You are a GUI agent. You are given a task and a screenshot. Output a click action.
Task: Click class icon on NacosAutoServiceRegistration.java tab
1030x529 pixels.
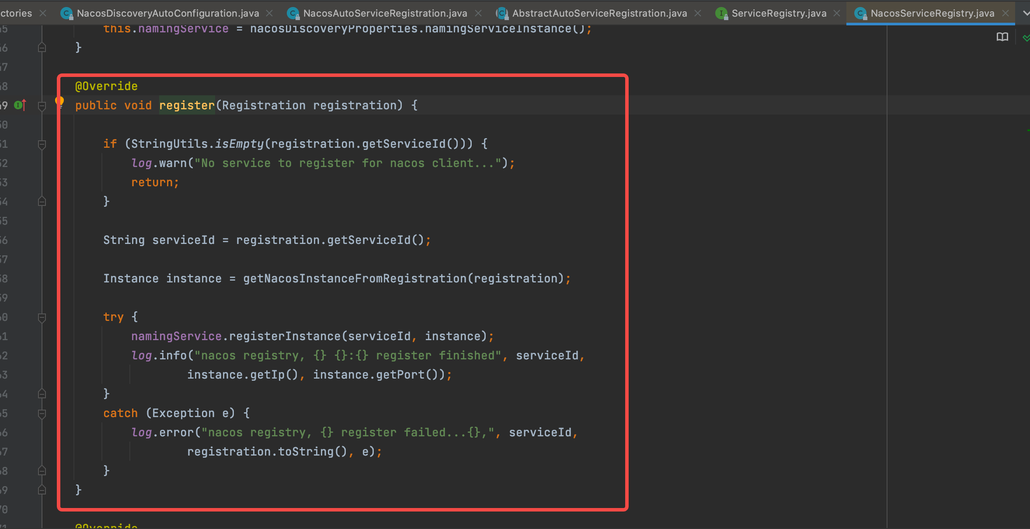(x=293, y=14)
